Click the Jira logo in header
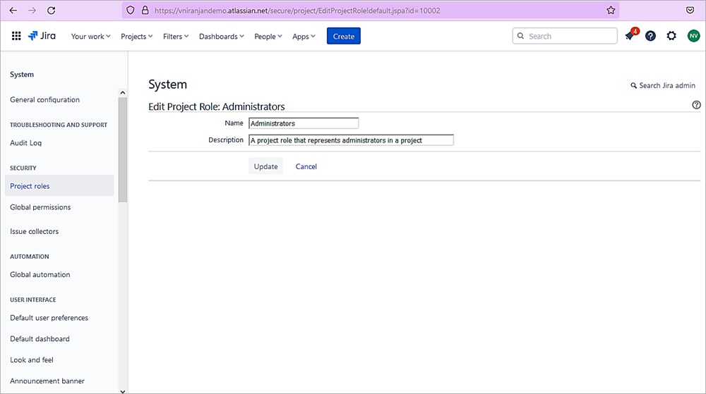The image size is (706, 394). click(42, 36)
